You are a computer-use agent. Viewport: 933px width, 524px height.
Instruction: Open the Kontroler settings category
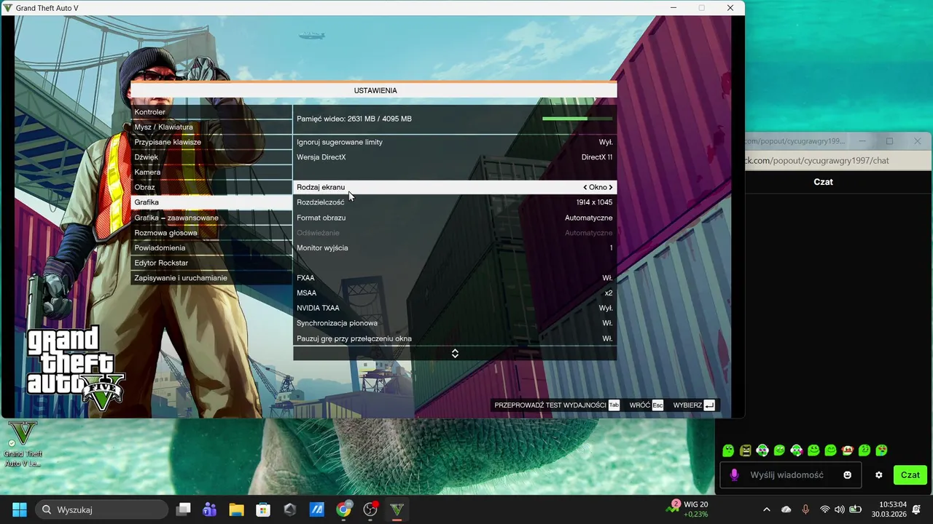point(211,112)
